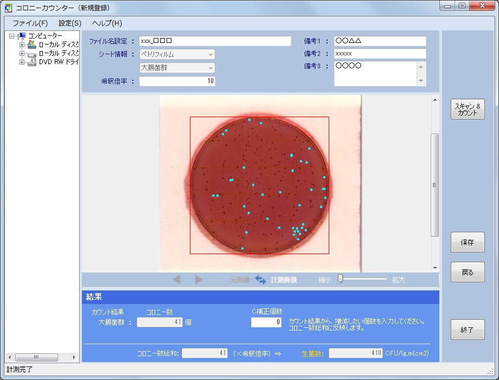Select the first ローカル ディスク drive icon

pos(32,45)
